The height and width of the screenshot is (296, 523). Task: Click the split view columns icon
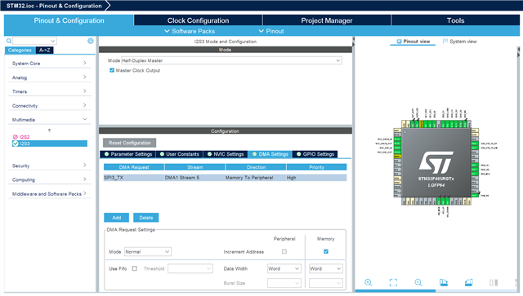pos(494,282)
